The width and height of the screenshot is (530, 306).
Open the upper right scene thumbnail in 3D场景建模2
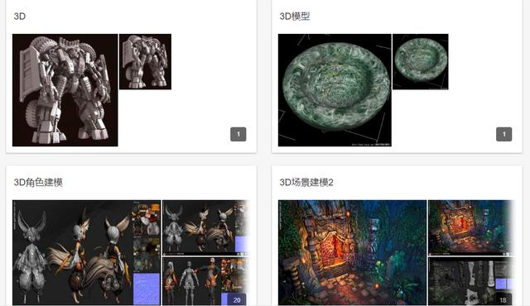click(x=472, y=227)
